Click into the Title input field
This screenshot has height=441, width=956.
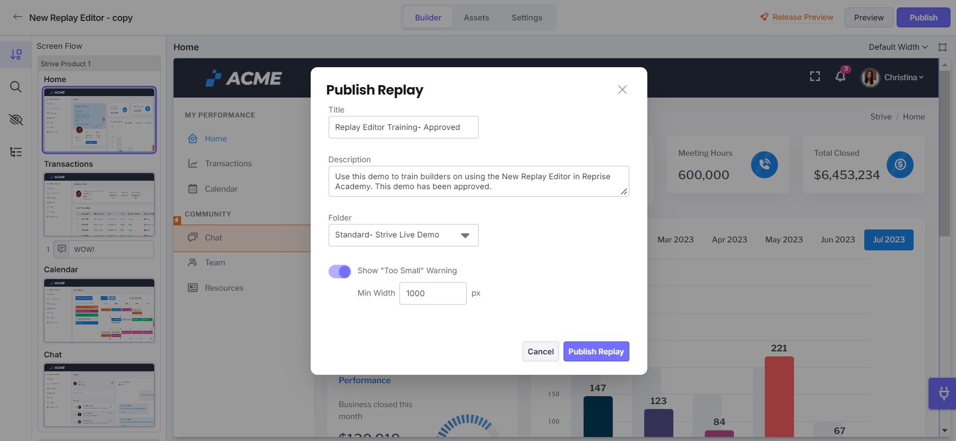click(403, 127)
